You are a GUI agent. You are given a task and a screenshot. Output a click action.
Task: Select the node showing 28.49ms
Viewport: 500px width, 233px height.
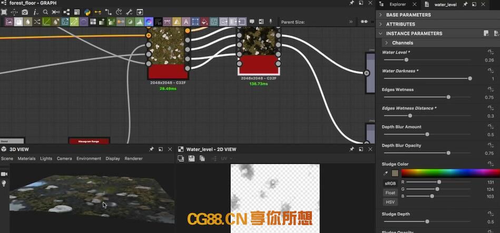(x=168, y=54)
